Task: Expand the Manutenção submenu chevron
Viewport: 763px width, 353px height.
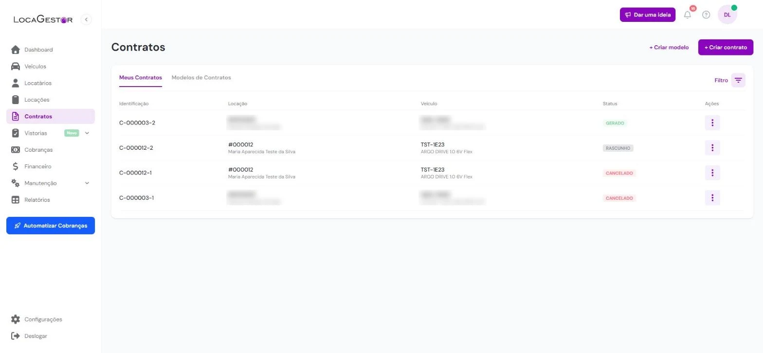Action: (87, 183)
